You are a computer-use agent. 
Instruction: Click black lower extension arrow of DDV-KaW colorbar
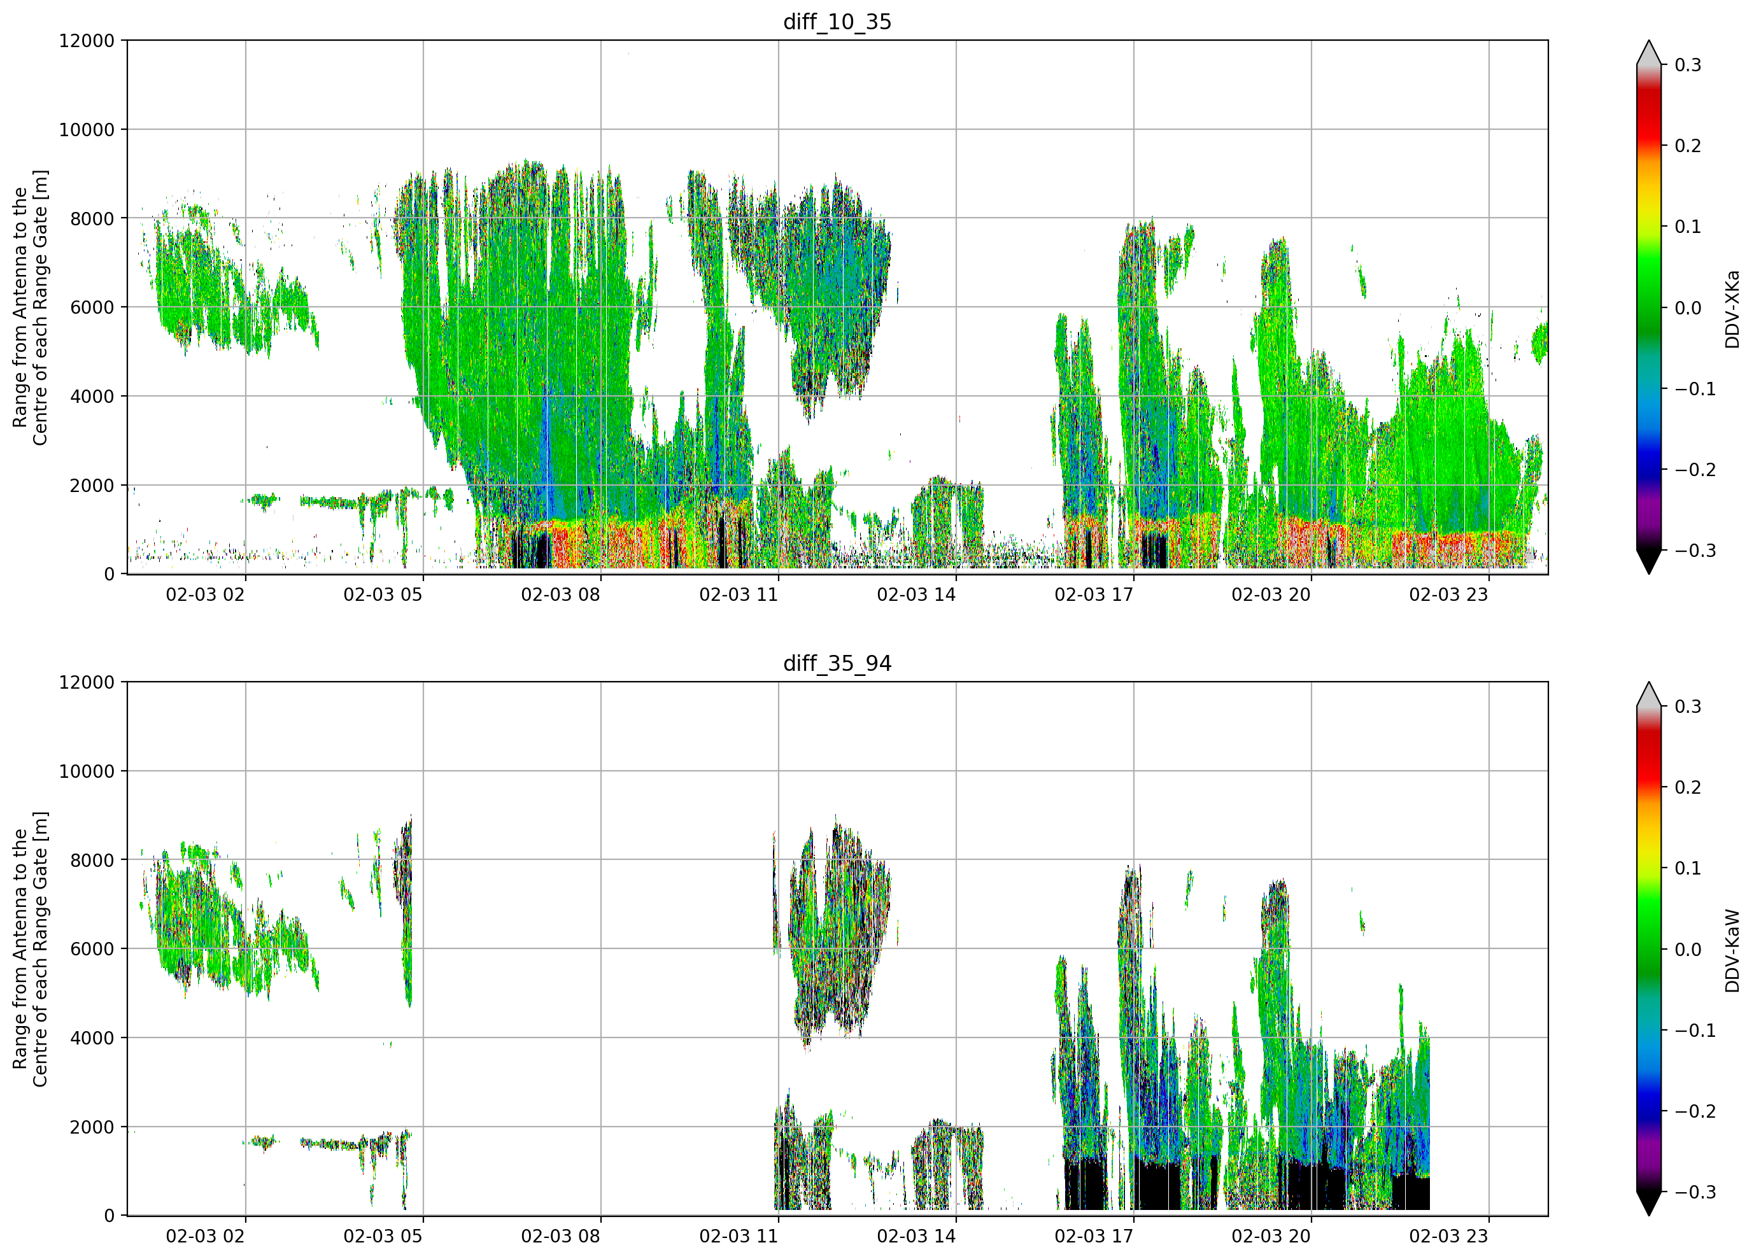tap(1648, 1202)
